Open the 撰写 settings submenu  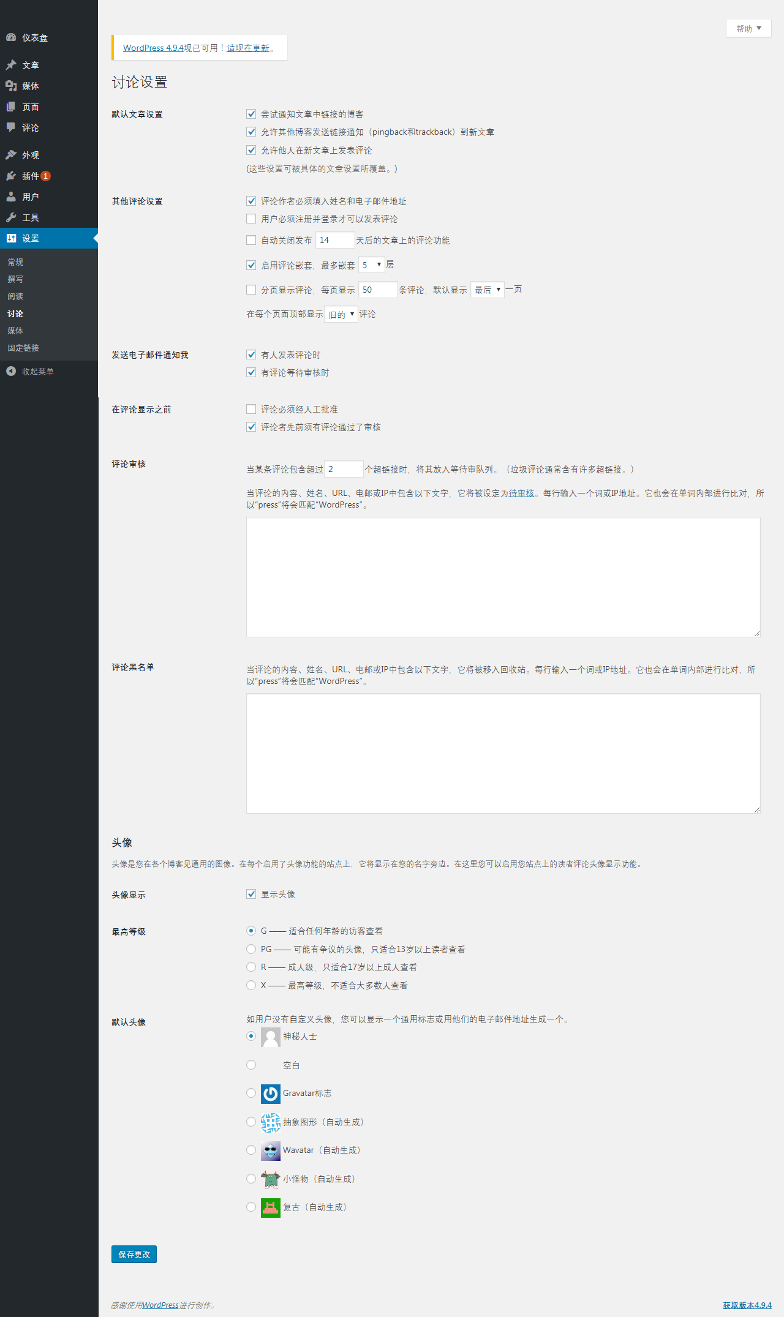[x=15, y=279]
